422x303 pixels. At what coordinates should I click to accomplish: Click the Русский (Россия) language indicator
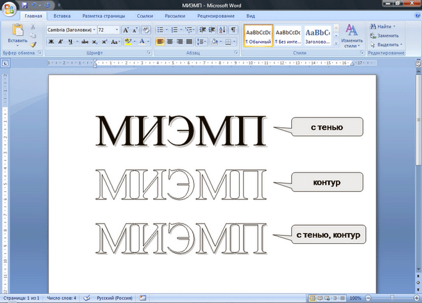point(115,298)
